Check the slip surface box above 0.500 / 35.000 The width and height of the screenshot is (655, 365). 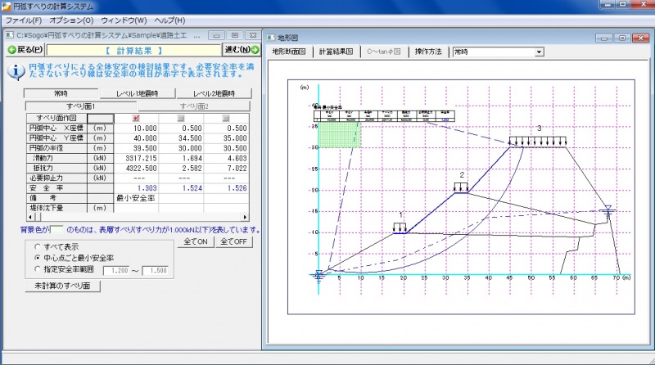(226, 118)
